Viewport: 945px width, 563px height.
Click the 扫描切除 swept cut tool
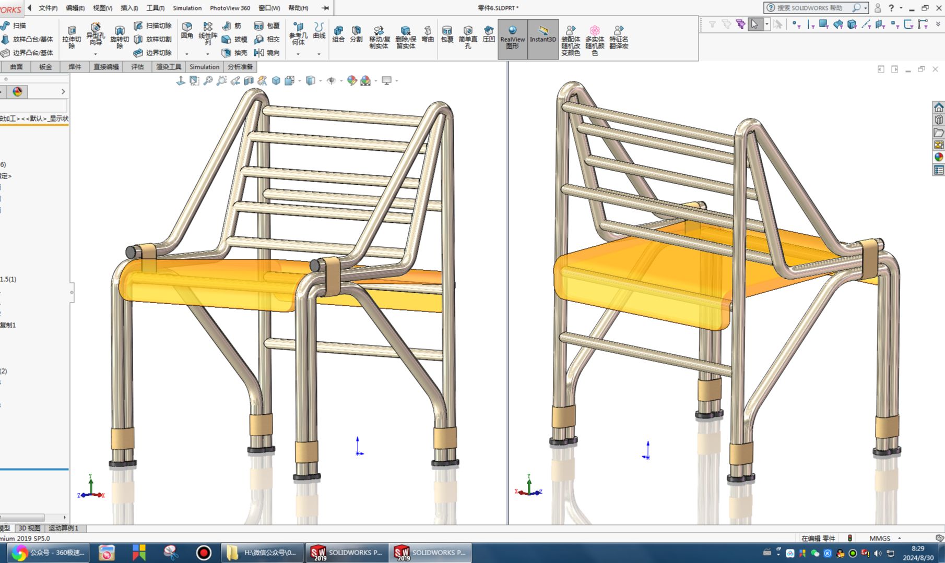click(x=152, y=26)
